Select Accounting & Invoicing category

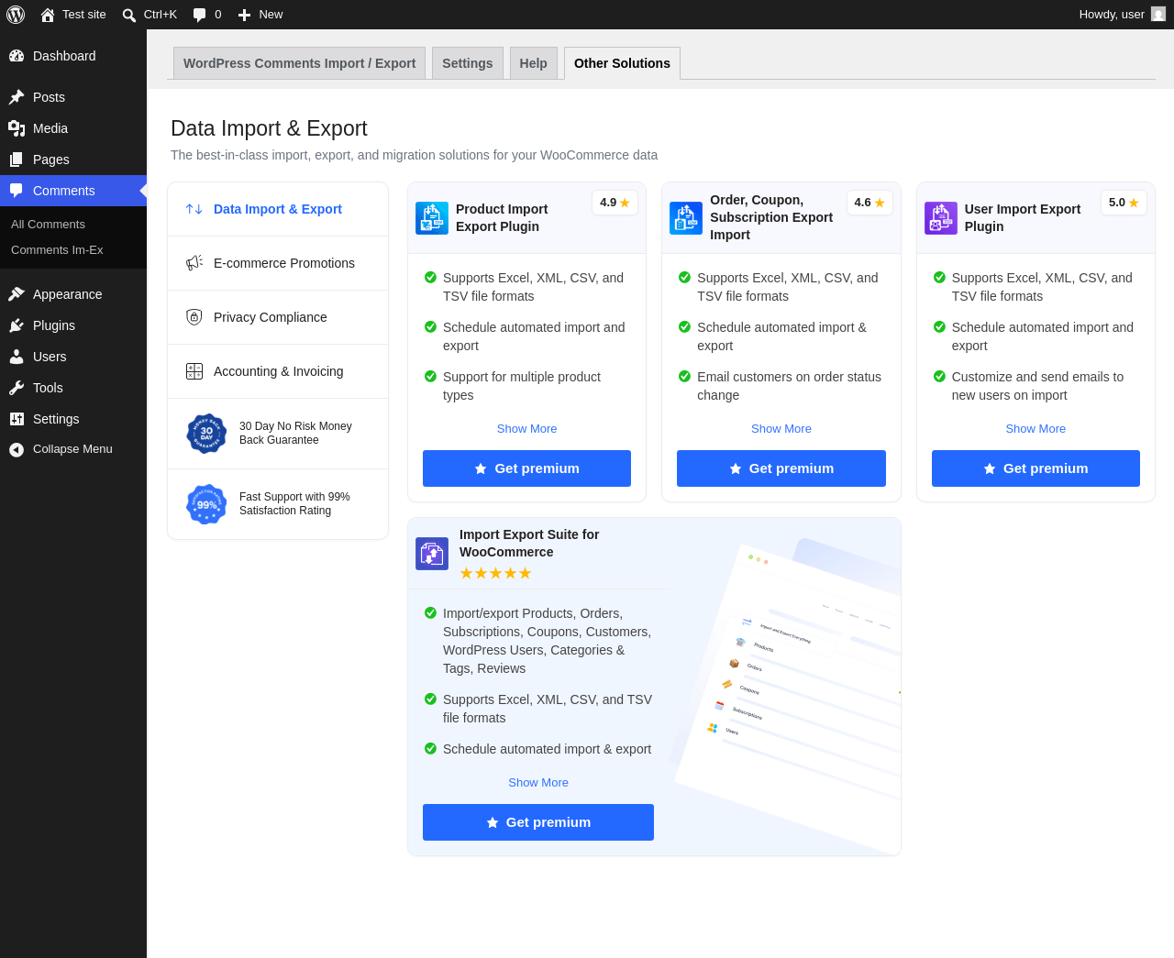pos(278,371)
